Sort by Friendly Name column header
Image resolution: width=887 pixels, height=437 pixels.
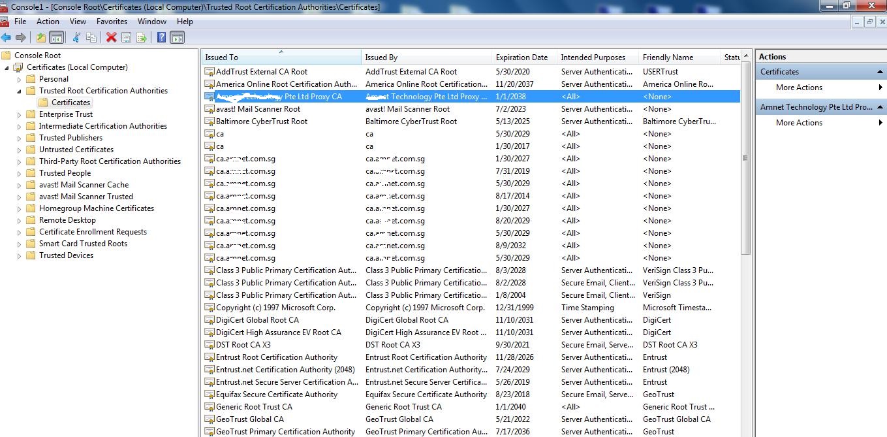pos(679,57)
